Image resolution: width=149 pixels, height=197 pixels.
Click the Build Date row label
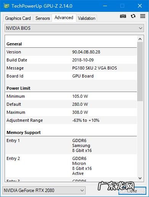pos(17,60)
